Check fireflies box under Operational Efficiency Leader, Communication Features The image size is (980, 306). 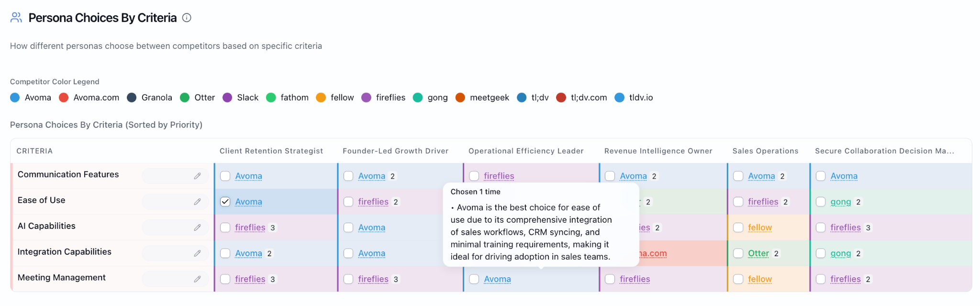point(474,176)
